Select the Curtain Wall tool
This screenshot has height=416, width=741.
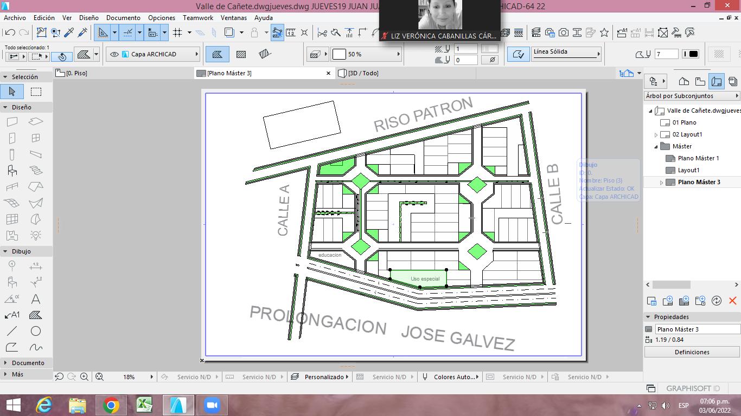click(12, 219)
